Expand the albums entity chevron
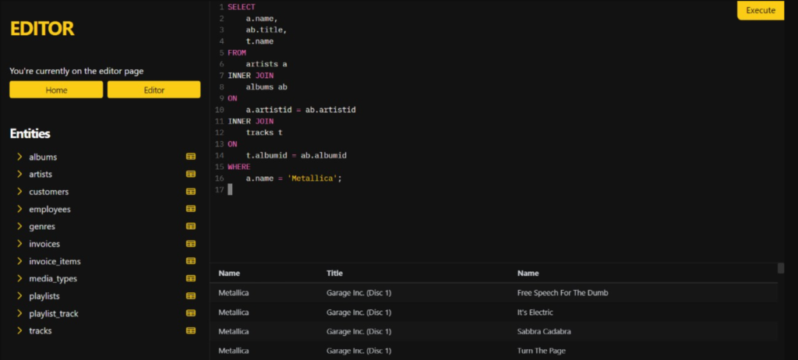Screen dimensions: 798x360 19,157
